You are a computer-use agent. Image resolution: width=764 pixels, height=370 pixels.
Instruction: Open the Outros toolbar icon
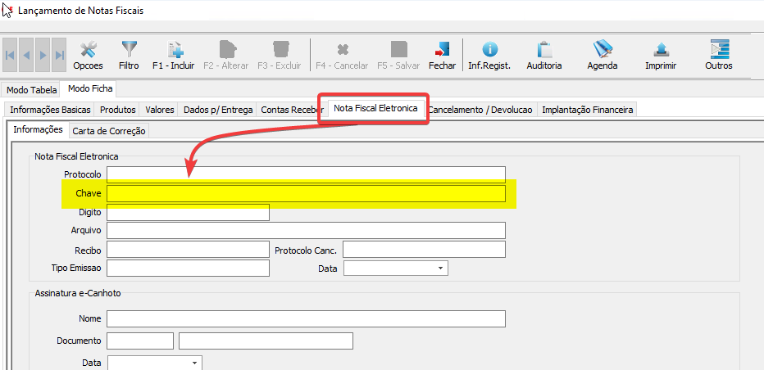(719, 51)
